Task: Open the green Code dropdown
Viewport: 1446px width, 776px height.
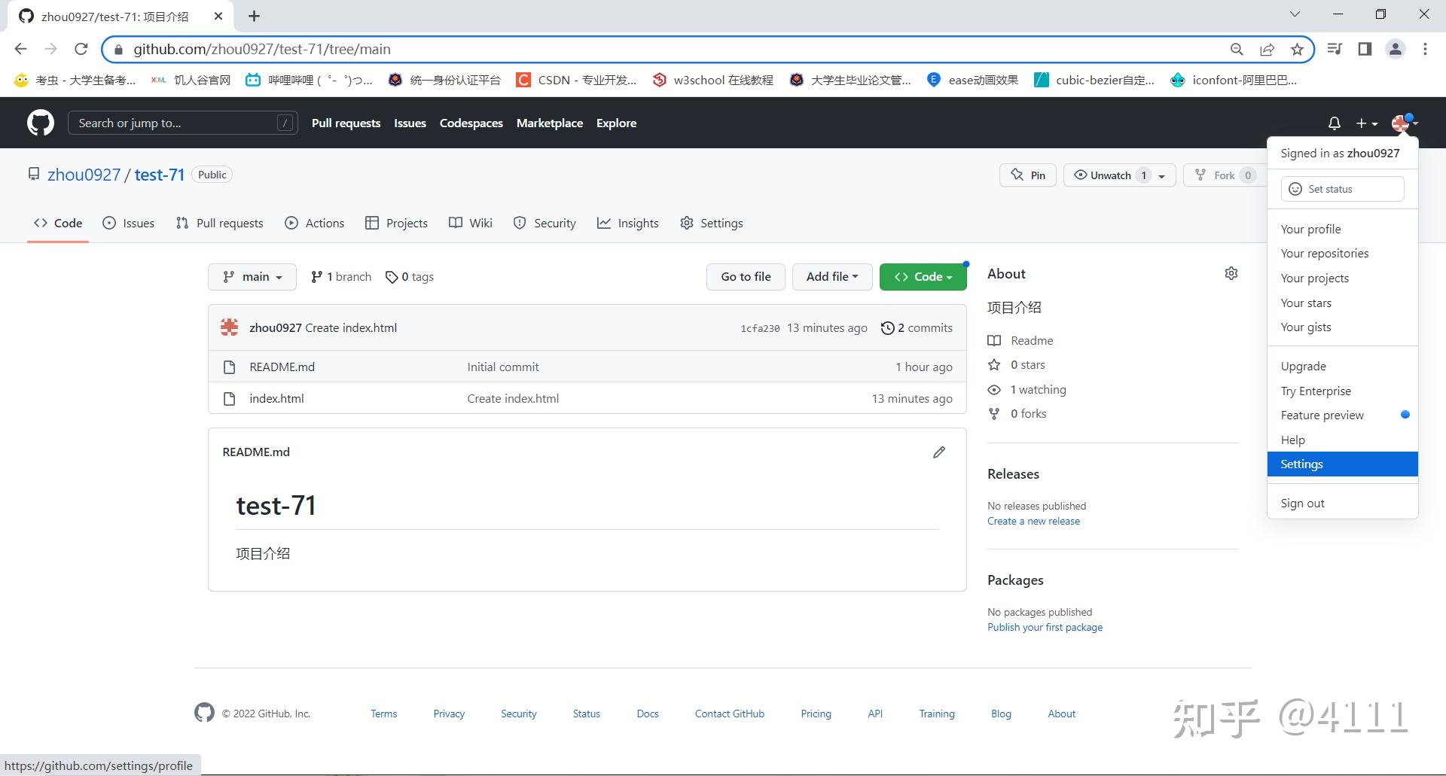Action: point(923,277)
